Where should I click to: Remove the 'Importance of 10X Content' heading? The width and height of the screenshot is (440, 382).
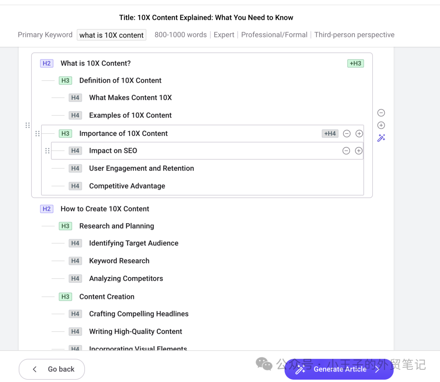point(347,133)
